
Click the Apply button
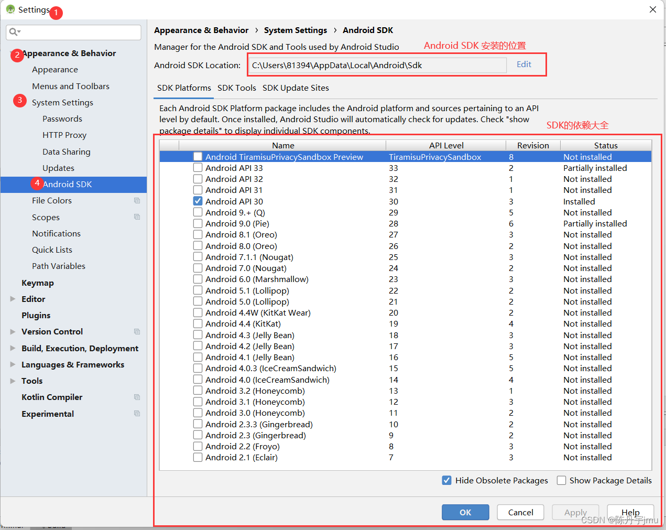pyautogui.click(x=575, y=512)
